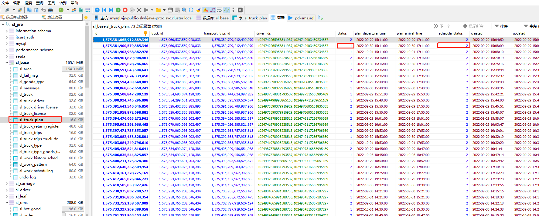Open the 工具 menu
Viewport: 539px width, 216px height.
[51, 3]
